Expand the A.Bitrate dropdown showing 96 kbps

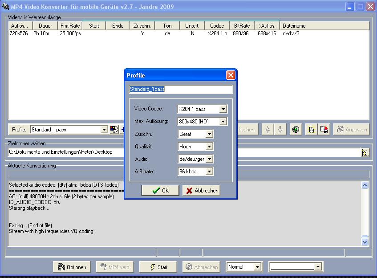209,172
